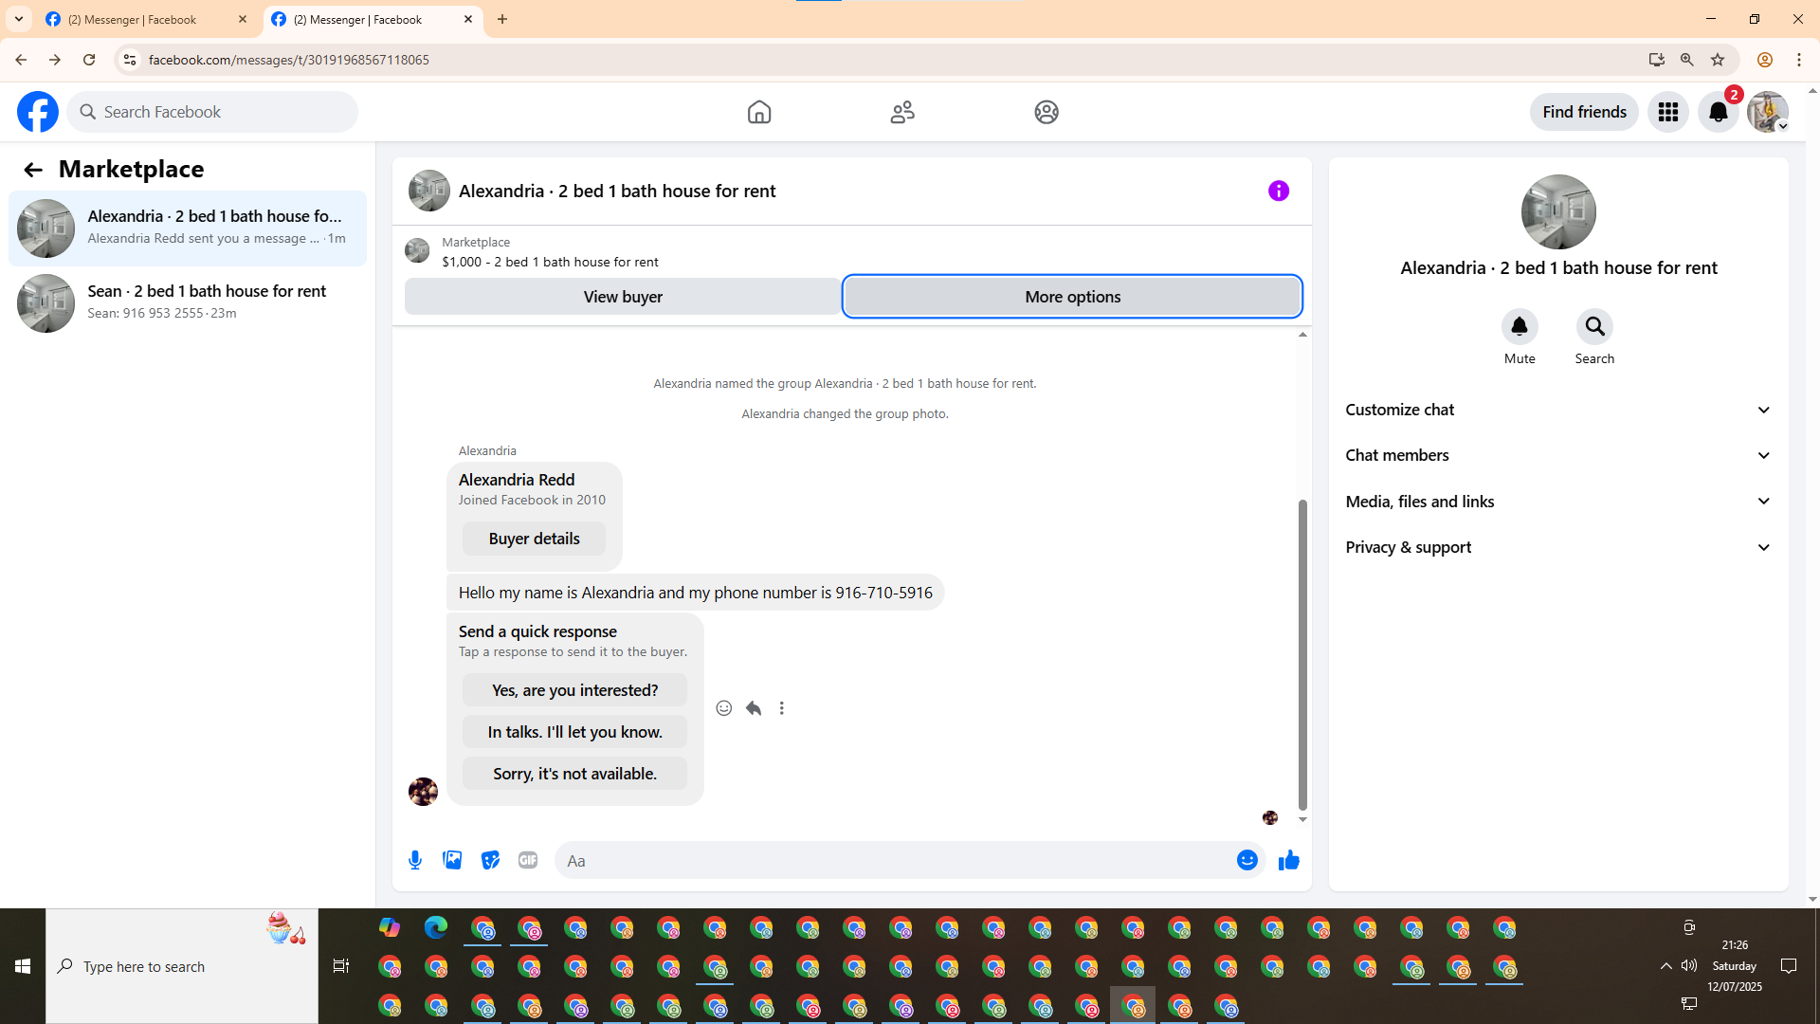Expand the Chat members section
This screenshot has width=1820, height=1024.
coord(1558,455)
